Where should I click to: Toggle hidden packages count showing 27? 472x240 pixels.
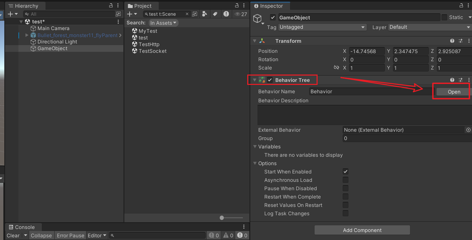click(x=241, y=14)
